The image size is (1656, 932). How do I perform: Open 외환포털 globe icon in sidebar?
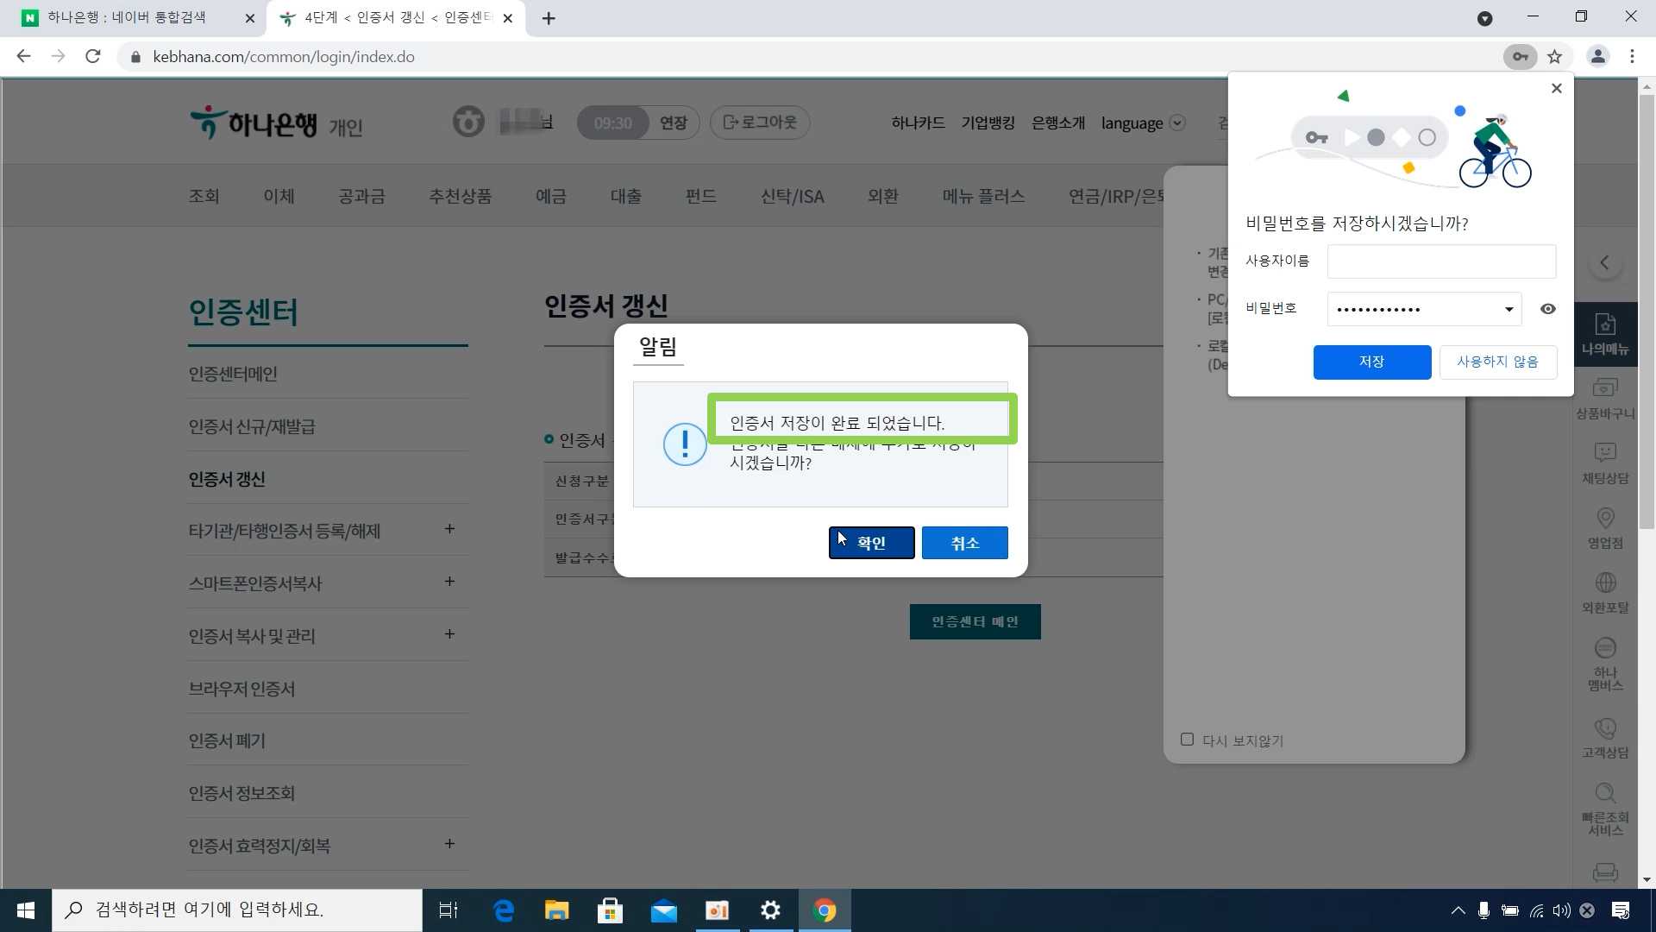tap(1605, 591)
